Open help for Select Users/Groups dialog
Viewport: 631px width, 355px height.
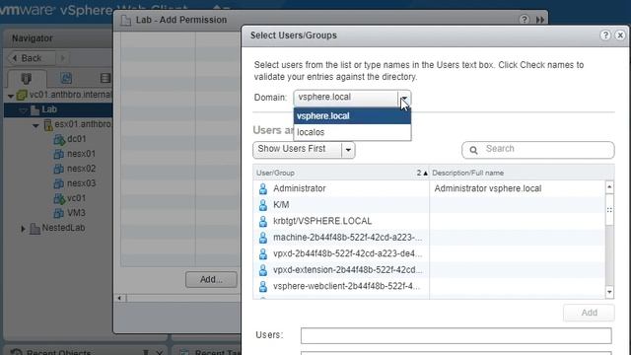[605, 35]
